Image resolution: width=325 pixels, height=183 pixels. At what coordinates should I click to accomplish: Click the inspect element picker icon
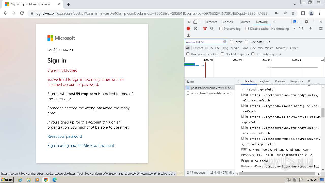point(188,22)
